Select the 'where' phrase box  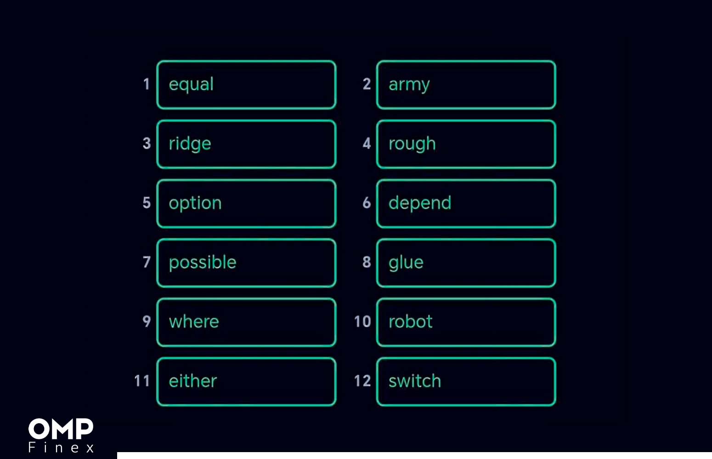coord(246,322)
